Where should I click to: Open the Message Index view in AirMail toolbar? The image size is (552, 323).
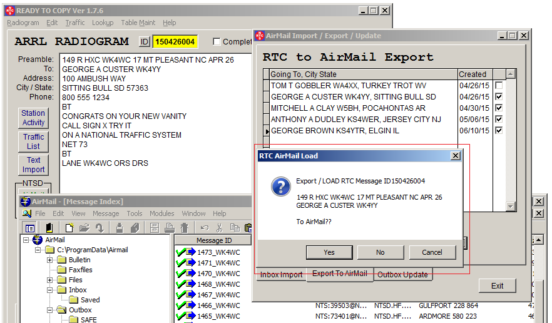click(30, 228)
